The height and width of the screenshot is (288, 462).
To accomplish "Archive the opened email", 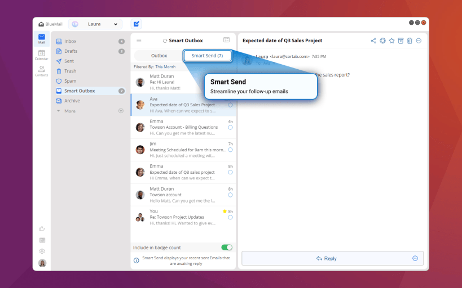I will [x=401, y=41].
